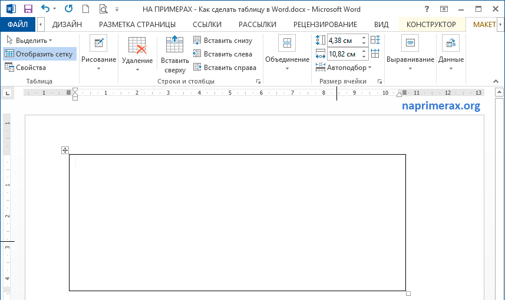Open the Удаление delete menu
Screen dimensions: 505x300
pyautogui.click(x=137, y=54)
